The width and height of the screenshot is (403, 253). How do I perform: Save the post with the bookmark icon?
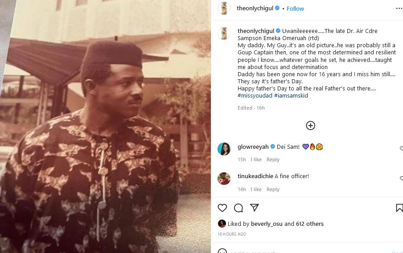[399, 208]
